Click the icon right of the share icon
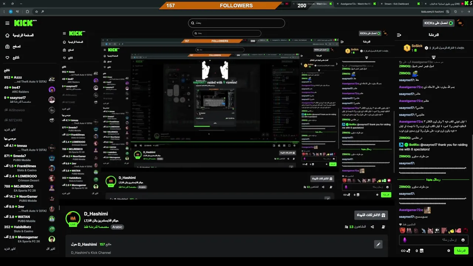The width and height of the screenshot is (473, 266). pyautogui.click(x=384, y=227)
